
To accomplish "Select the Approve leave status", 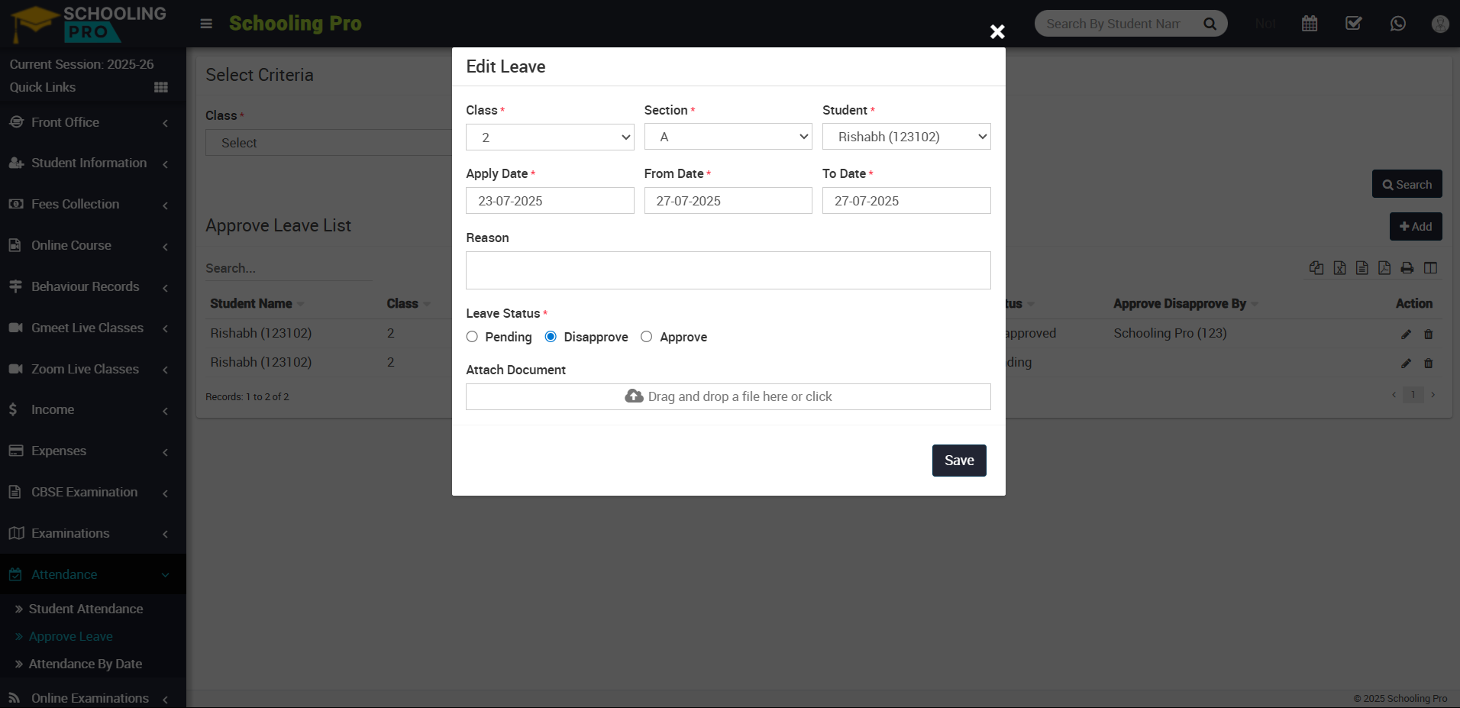I will (x=647, y=337).
